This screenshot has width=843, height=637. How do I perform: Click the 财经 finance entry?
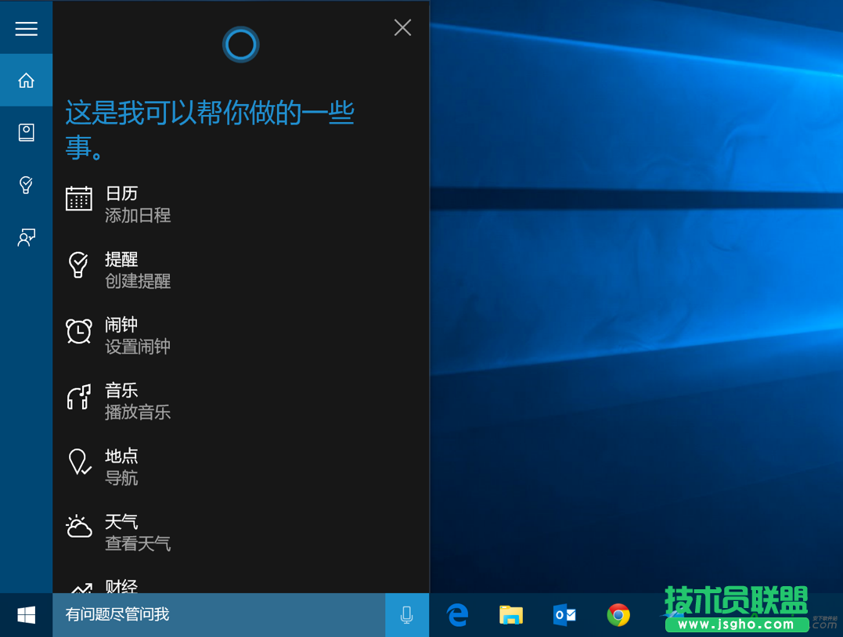click(121, 588)
